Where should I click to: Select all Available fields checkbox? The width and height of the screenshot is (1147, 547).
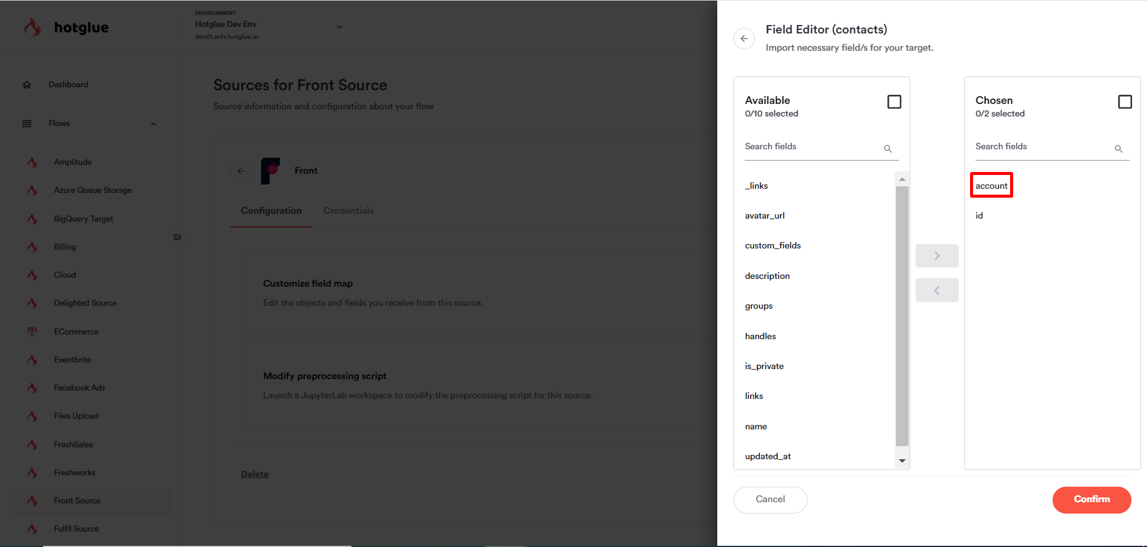894,102
